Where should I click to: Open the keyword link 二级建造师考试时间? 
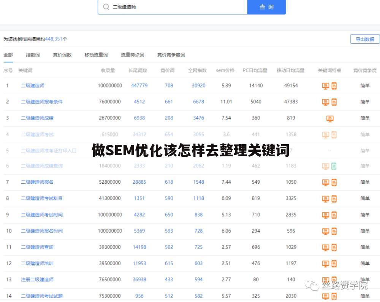click(x=42, y=215)
